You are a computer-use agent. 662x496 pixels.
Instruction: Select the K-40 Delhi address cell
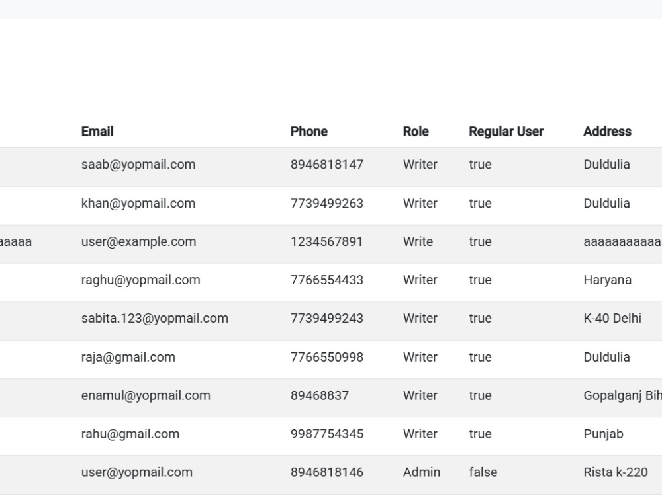(x=612, y=319)
